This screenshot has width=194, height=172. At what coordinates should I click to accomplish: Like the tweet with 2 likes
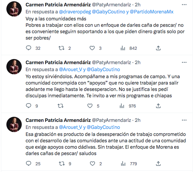(92, 164)
